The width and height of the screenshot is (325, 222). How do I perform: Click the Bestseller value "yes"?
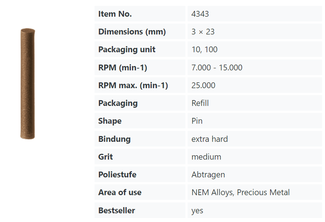(x=197, y=210)
